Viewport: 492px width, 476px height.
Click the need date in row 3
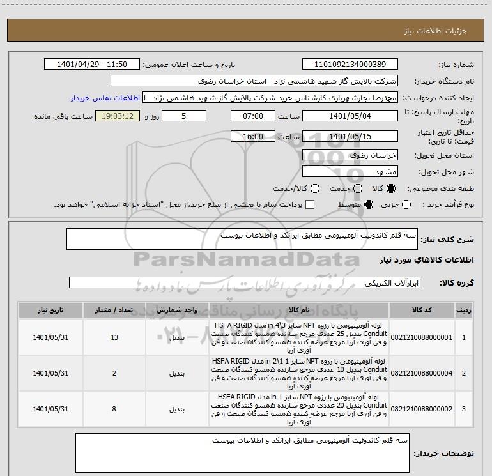(x=50, y=409)
